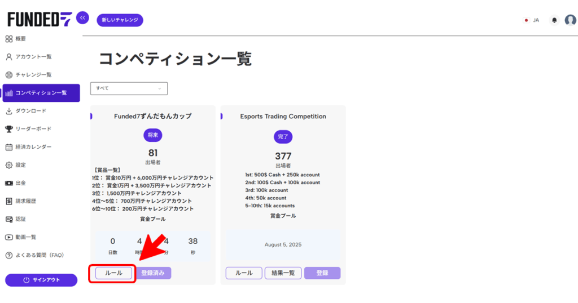
Task: Click サインアウト label to sign out
Action: click(46, 280)
